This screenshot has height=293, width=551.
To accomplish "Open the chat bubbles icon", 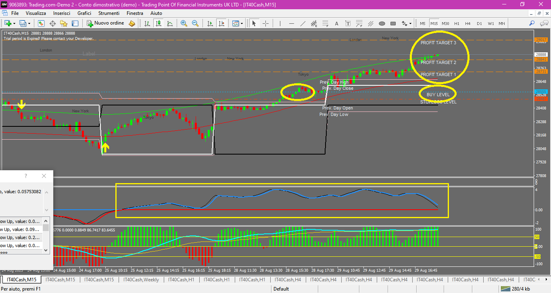I will click(x=543, y=23).
